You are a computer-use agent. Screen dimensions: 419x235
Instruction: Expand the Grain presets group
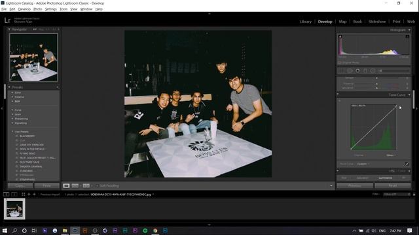click(12, 114)
